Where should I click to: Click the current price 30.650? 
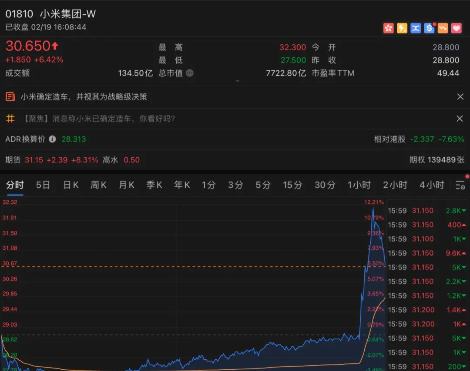[x=28, y=46]
